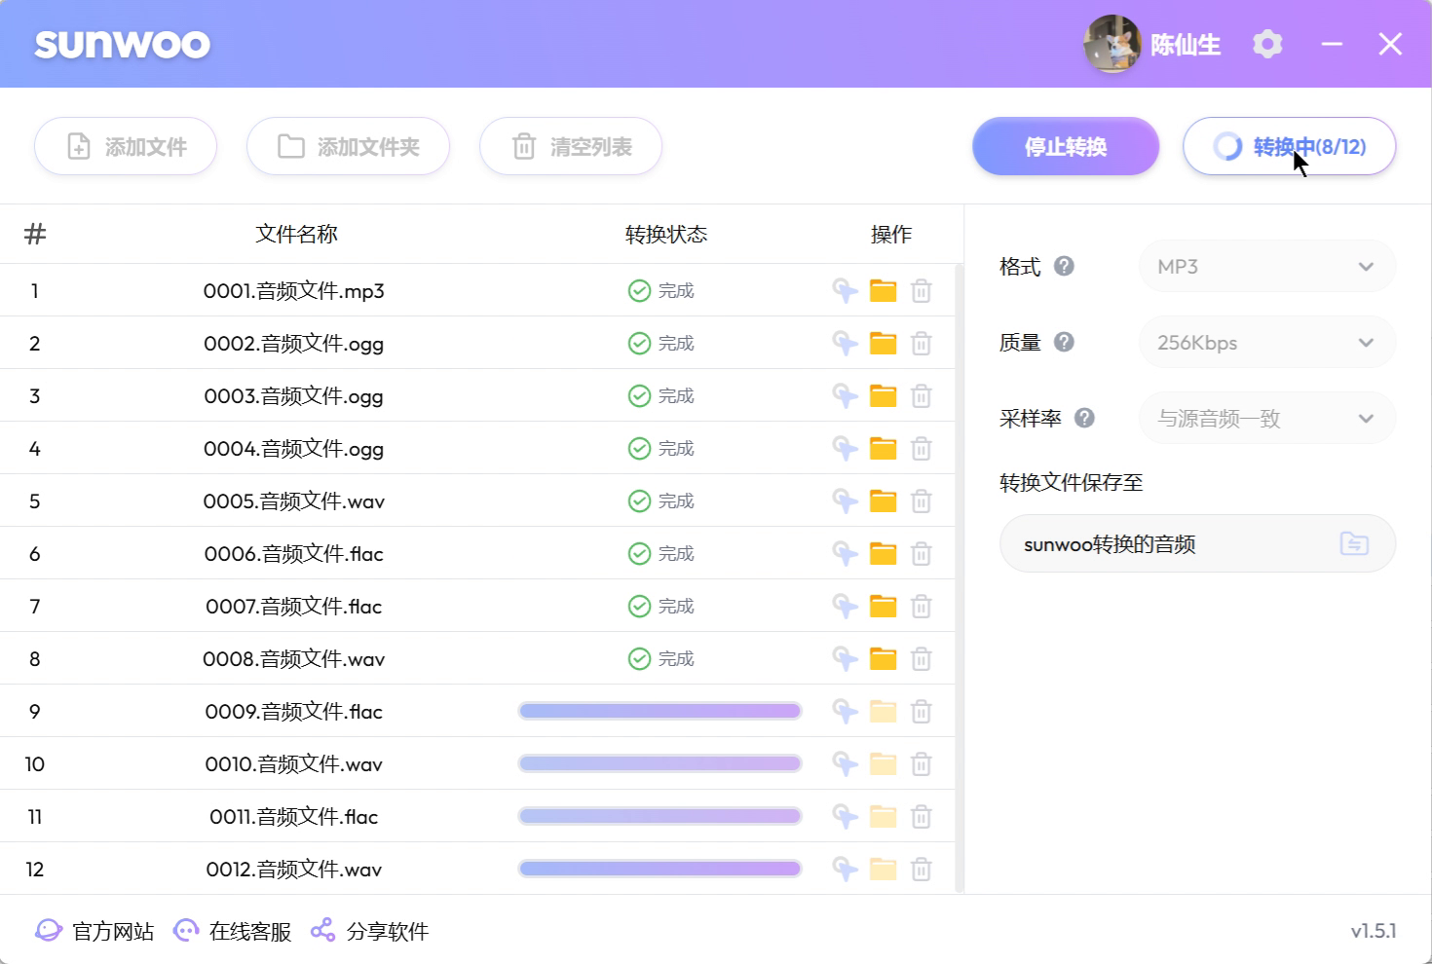1432x964 pixels.
Task: Click convert icon for 0006.音频文件.flac
Action: tap(845, 553)
